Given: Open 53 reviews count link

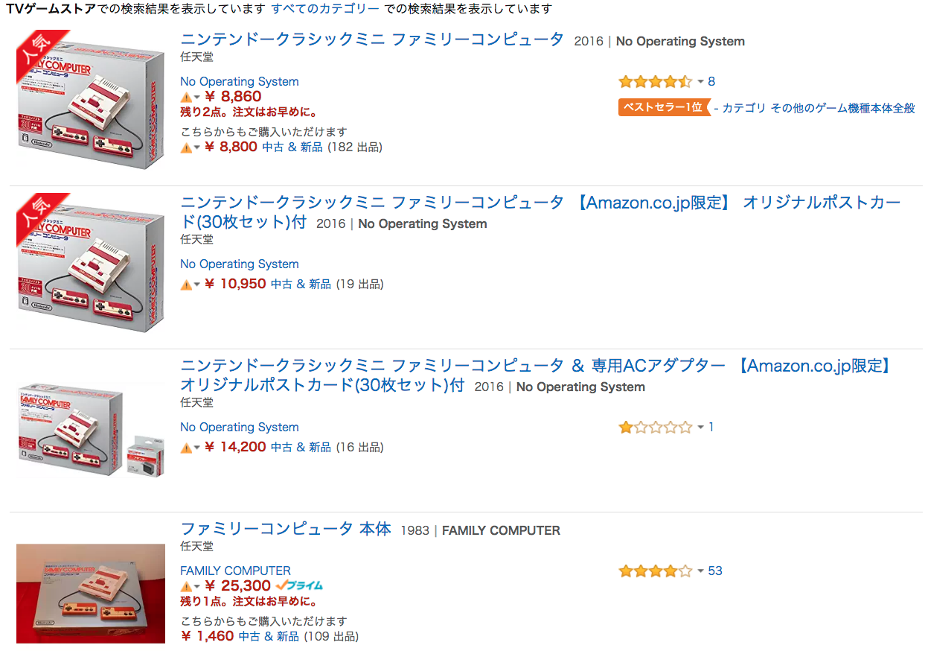Looking at the screenshot, I should (715, 571).
